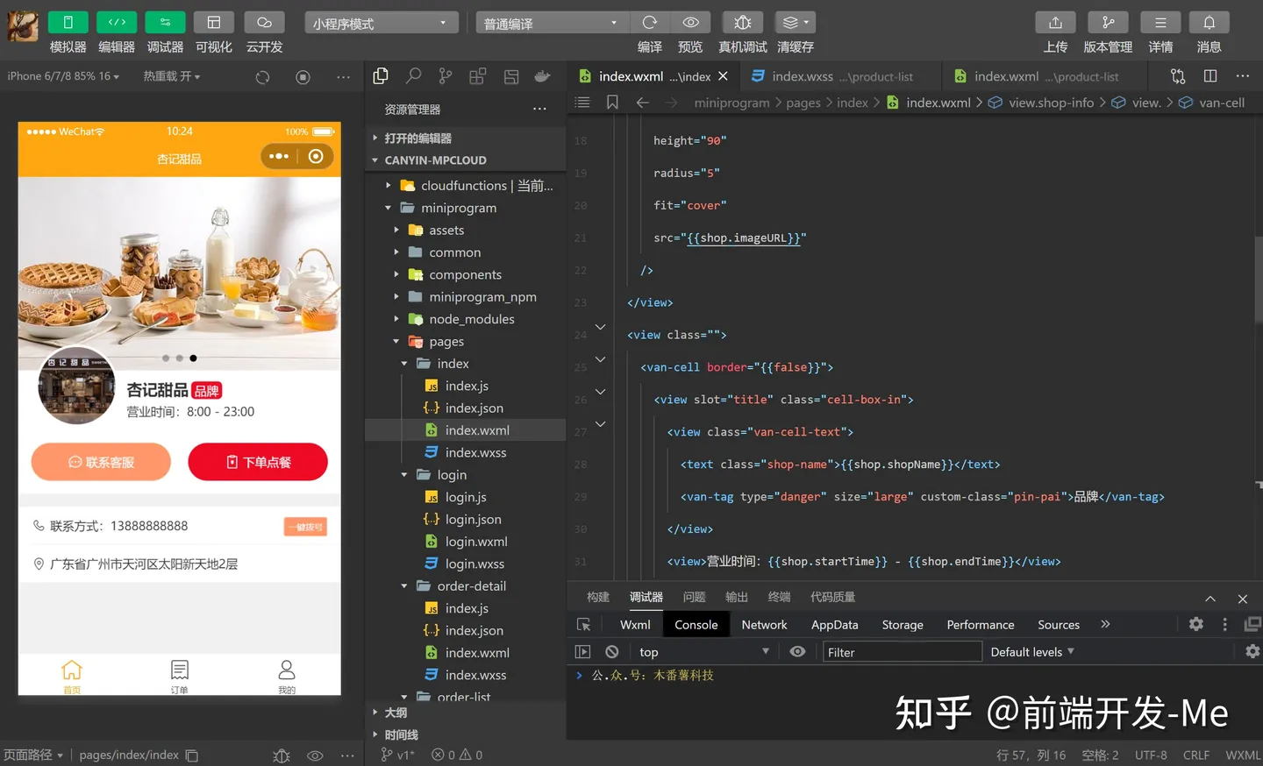Open 资源管理器 more actions menu
1263x766 pixels.
539,109
